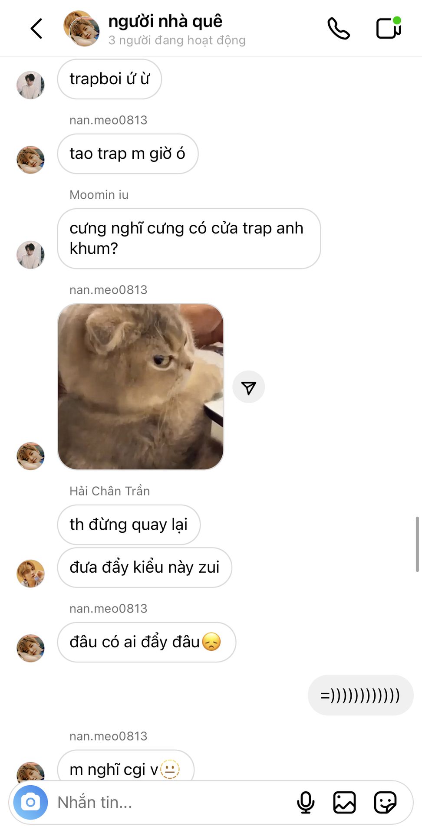Select message 'tao trap m giờ ó'
The height and width of the screenshot is (833, 422).
tap(128, 154)
